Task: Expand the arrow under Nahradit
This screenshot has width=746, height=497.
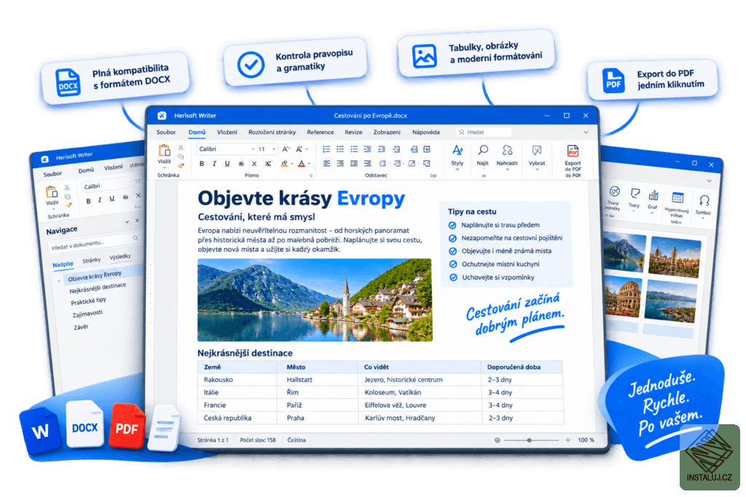Action: click(507, 169)
